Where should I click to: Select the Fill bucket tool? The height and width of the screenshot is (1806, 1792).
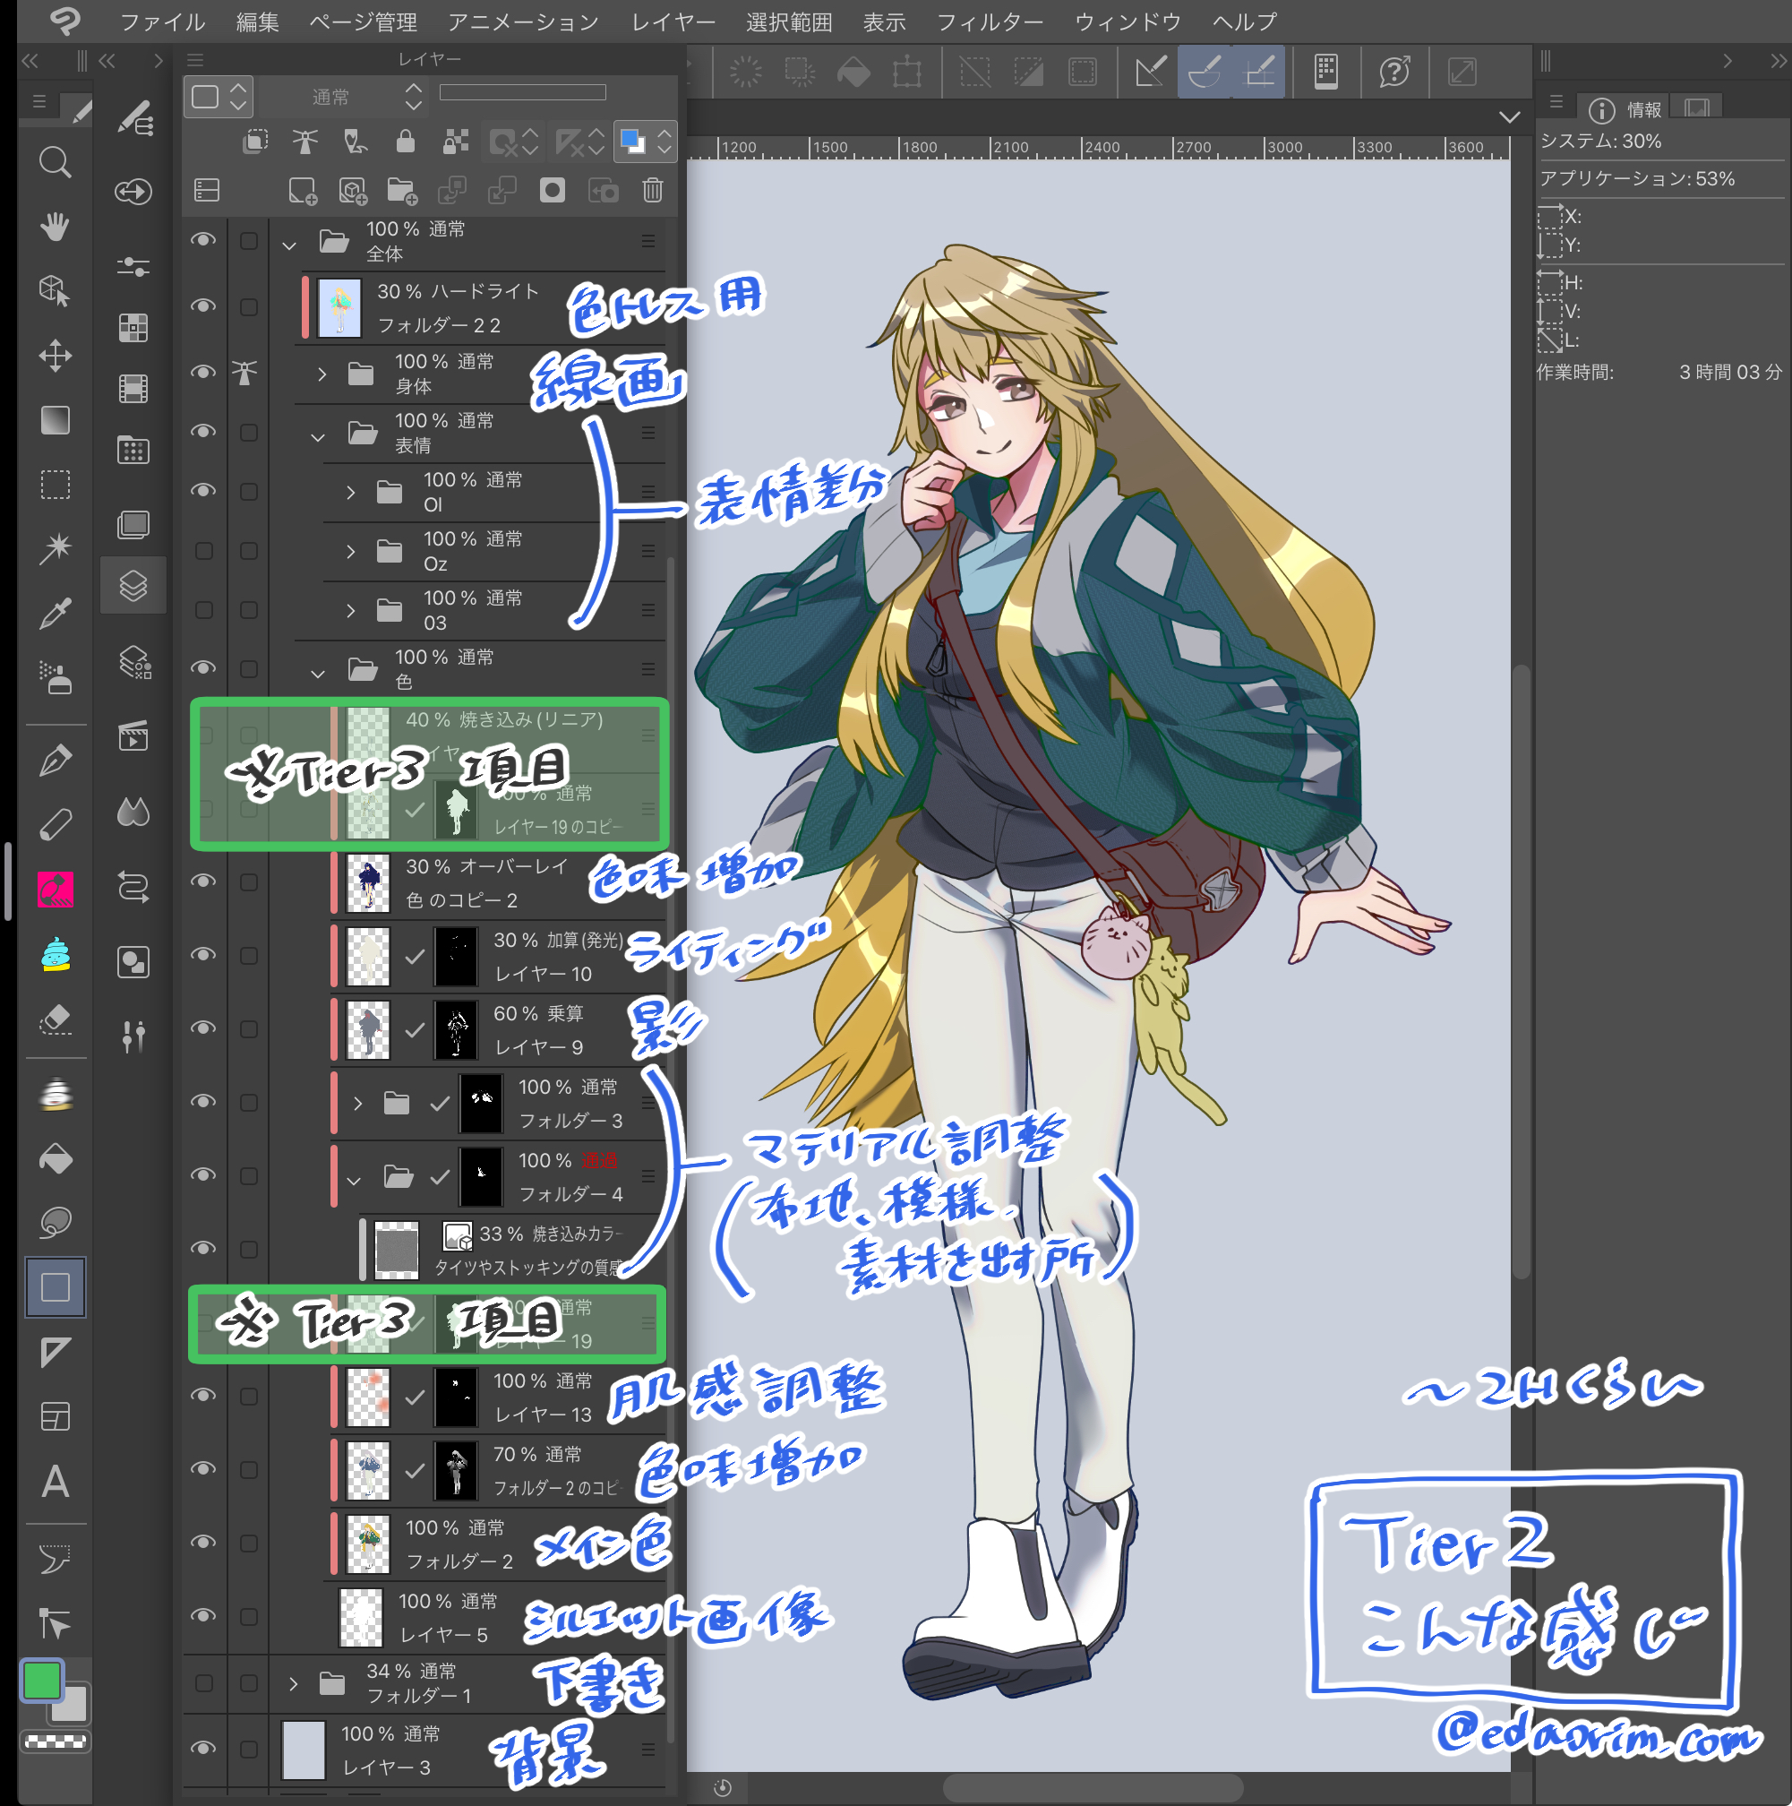[56, 1159]
